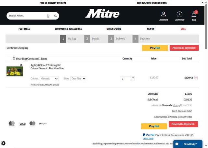
Task: Click the first Mastercard logo
Action: [x=12, y=124]
